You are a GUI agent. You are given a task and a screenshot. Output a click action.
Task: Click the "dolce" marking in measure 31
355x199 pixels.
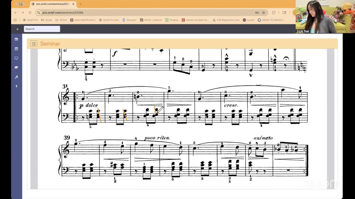(92, 105)
